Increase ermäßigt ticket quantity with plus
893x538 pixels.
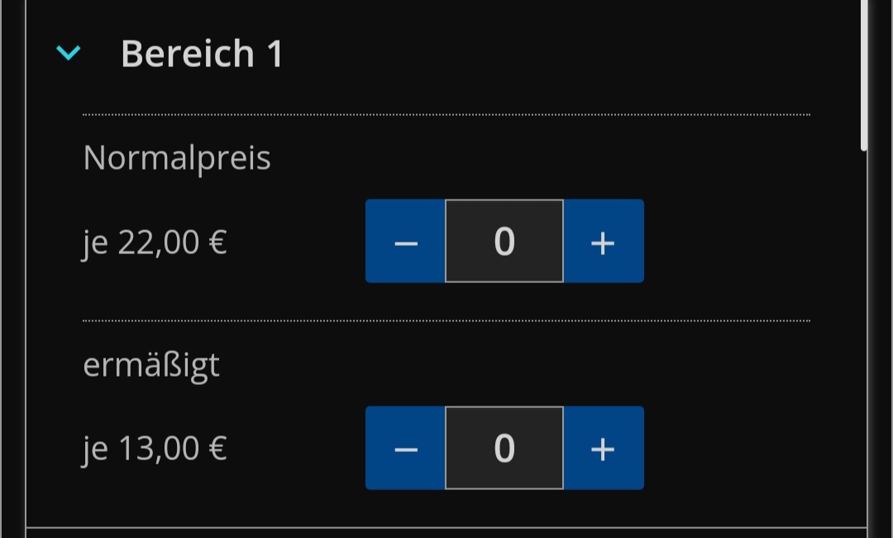[x=603, y=449]
